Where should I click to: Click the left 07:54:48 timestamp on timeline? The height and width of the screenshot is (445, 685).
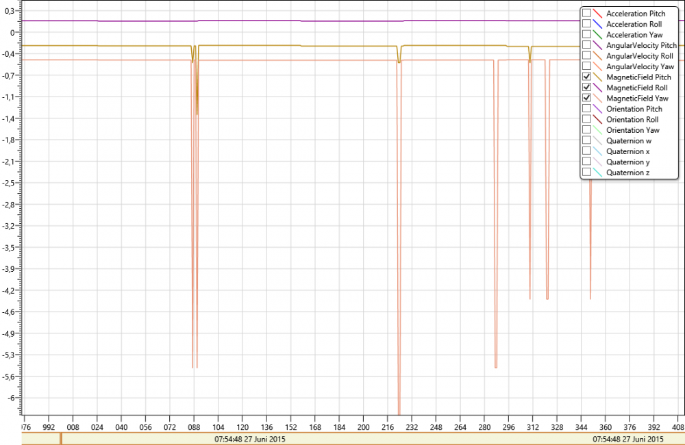pos(250,439)
